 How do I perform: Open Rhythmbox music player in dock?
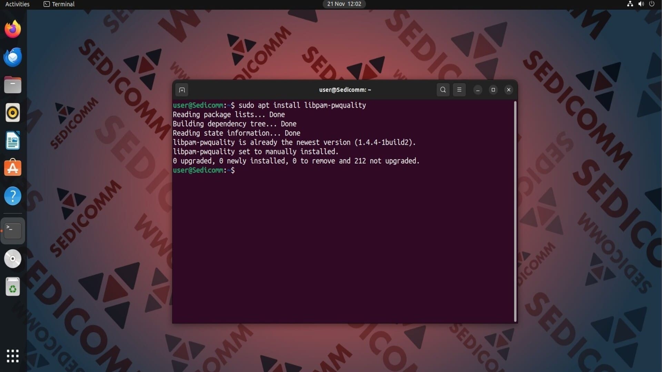pos(13,113)
